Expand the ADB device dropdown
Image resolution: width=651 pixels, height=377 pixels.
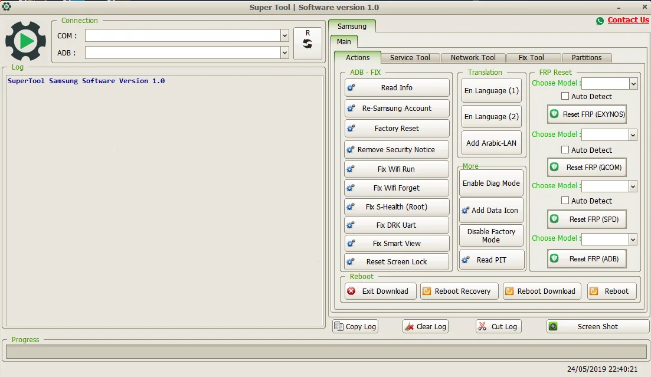(284, 53)
